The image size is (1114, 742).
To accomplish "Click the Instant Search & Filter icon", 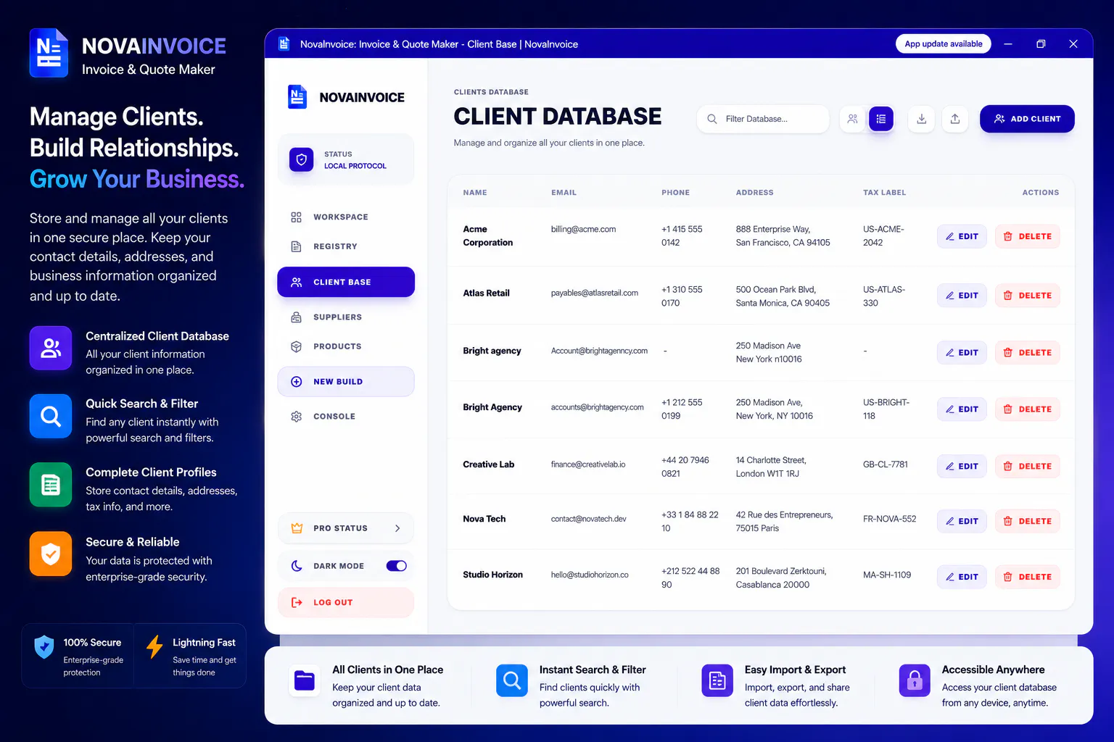I will pyautogui.click(x=512, y=681).
